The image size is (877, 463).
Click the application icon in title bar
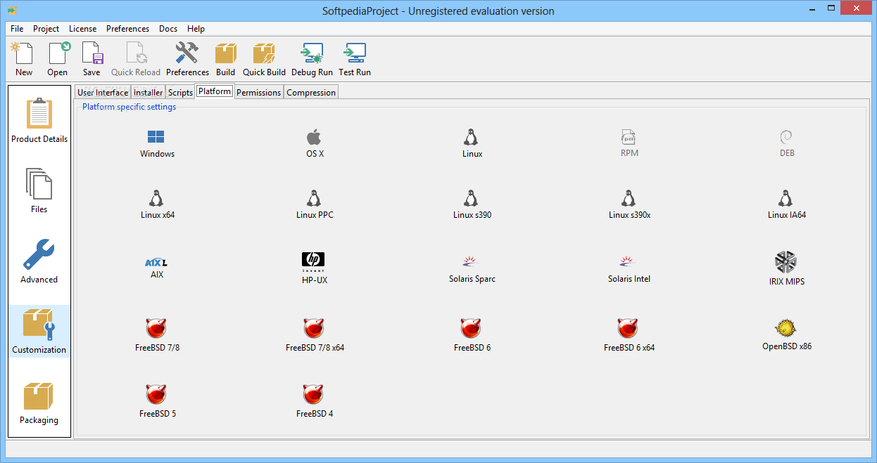13,10
